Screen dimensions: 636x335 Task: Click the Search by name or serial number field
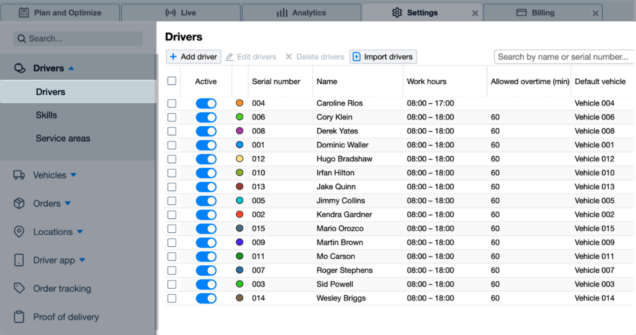(x=564, y=57)
